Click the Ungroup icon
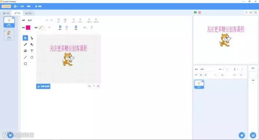The height and width of the screenshot is (140, 259). click(65, 20)
